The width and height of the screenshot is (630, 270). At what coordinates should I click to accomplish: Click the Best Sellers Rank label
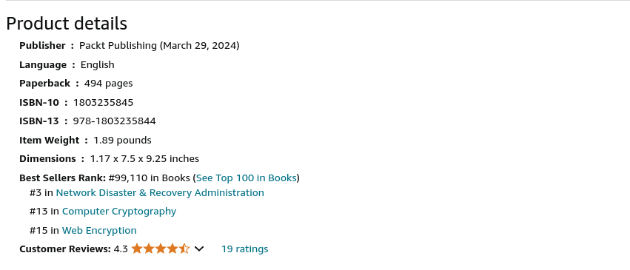[62, 178]
